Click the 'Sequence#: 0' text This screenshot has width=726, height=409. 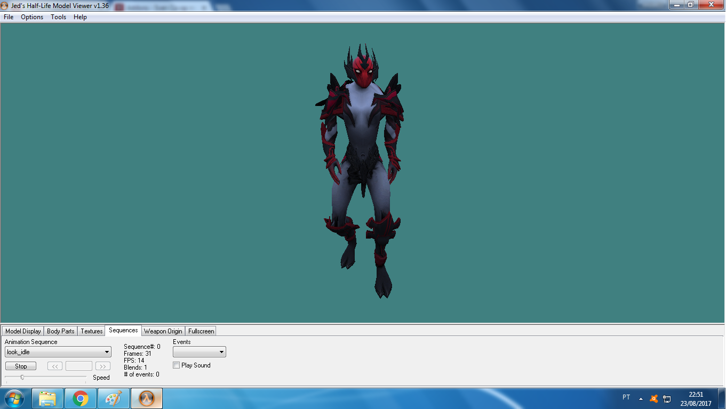pyautogui.click(x=142, y=347)
